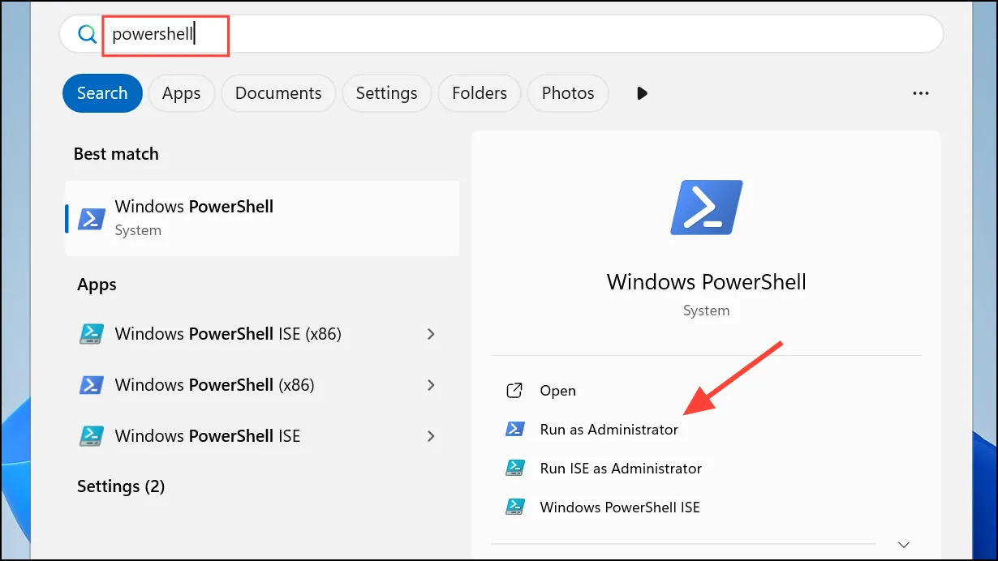Click the Run ISE as Administrator icon
The width and height of the screenshot is (998, 561).
coord(514,469)
